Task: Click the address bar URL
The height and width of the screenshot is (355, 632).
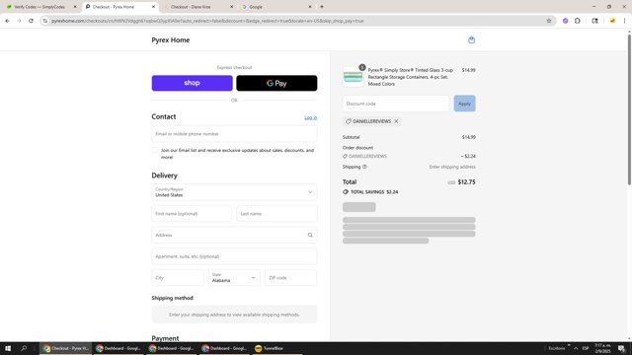Action: (207, 21)
